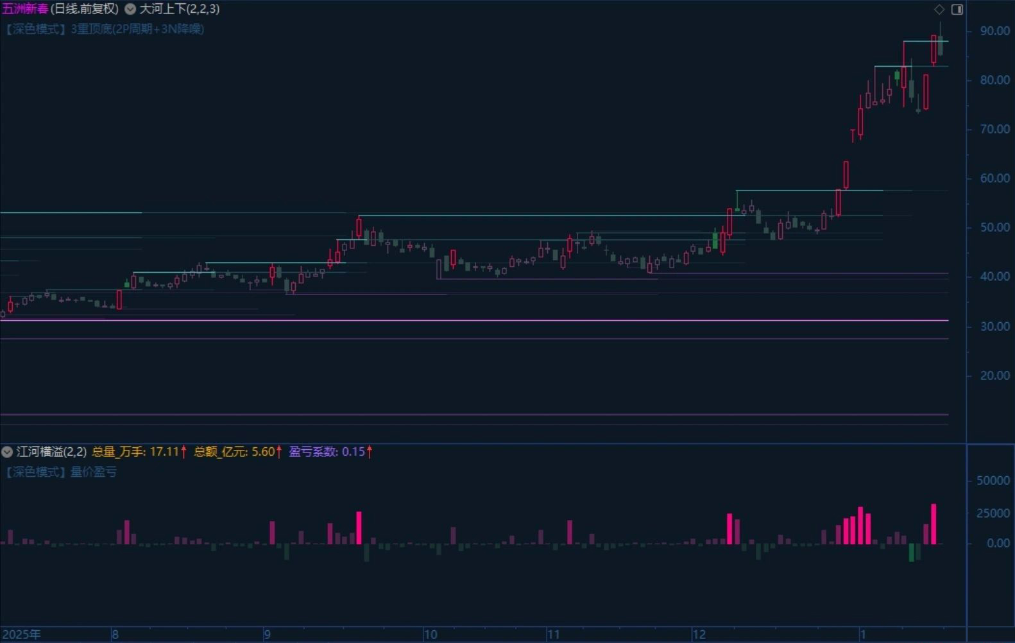Click the 80.00 price axis label

pos(994,80)
